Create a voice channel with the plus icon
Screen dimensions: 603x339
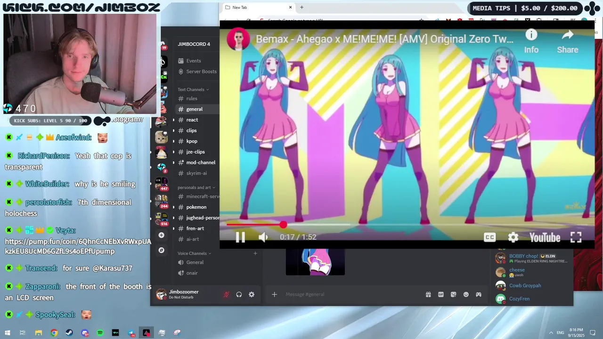pos(255,253)
